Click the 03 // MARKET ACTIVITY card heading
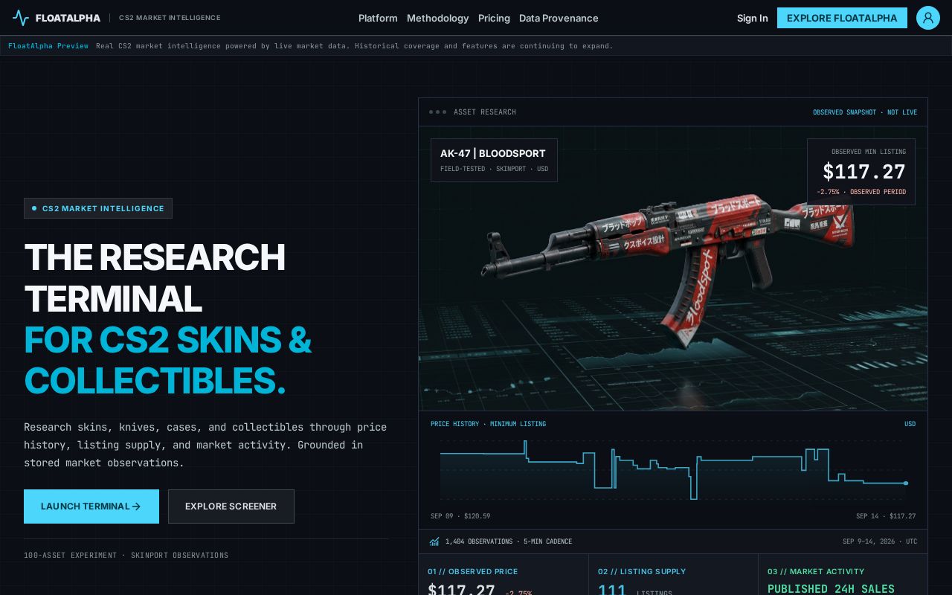952x595 pixels. [x=816, y=571]
